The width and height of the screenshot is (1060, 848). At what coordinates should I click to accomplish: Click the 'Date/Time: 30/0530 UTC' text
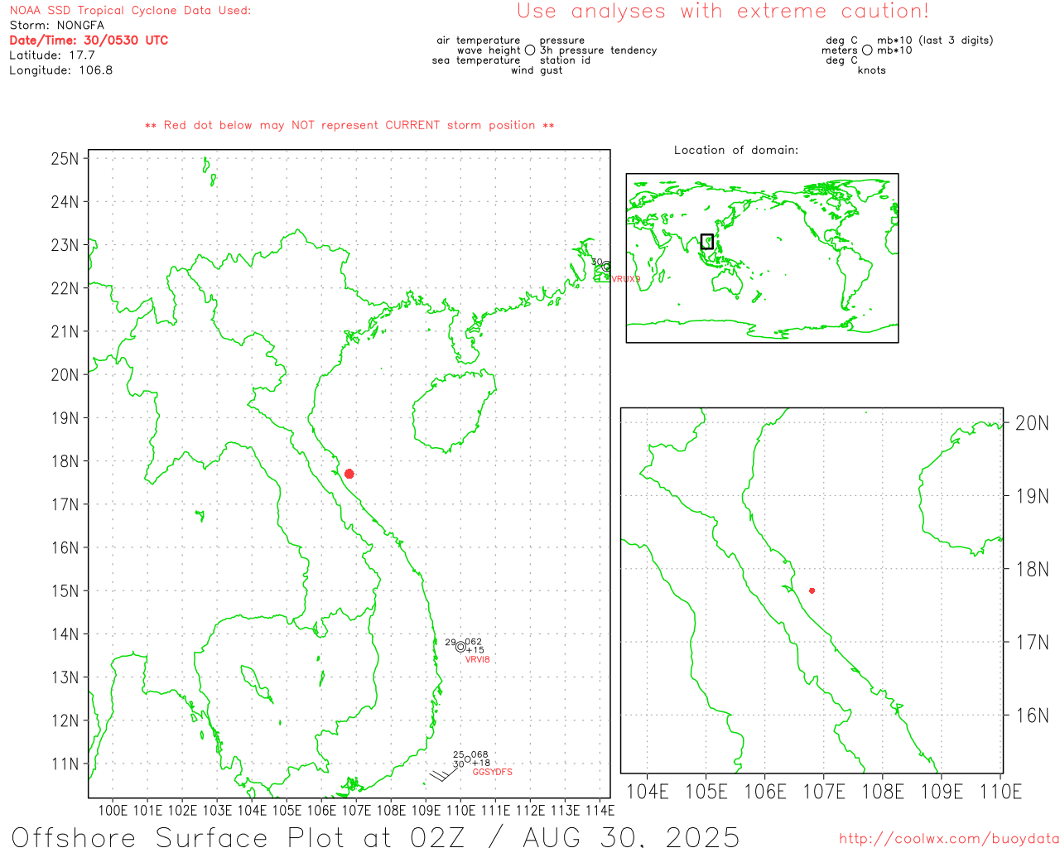[89, 41]
